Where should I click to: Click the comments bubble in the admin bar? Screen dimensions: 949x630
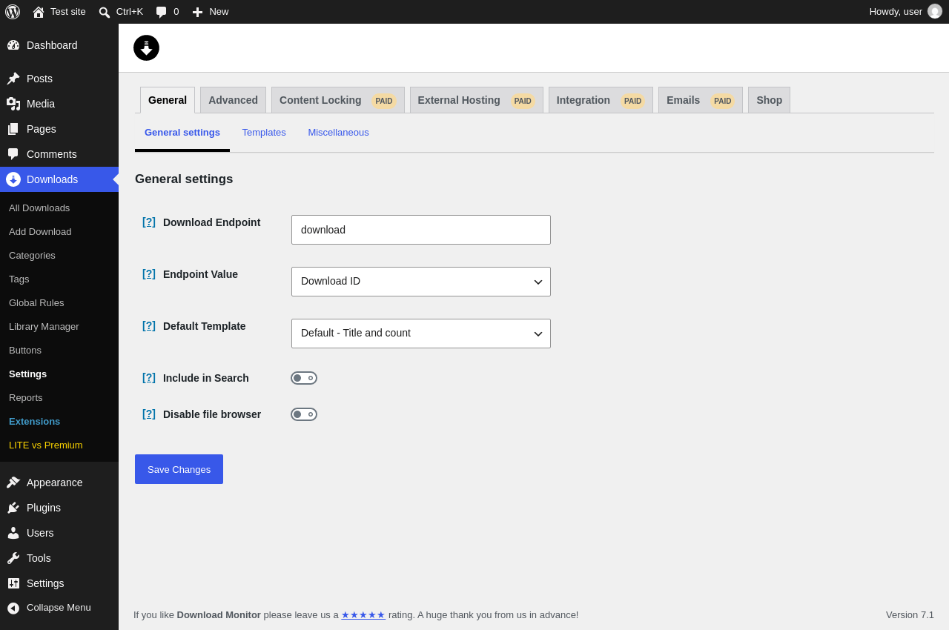coord(161,12)
